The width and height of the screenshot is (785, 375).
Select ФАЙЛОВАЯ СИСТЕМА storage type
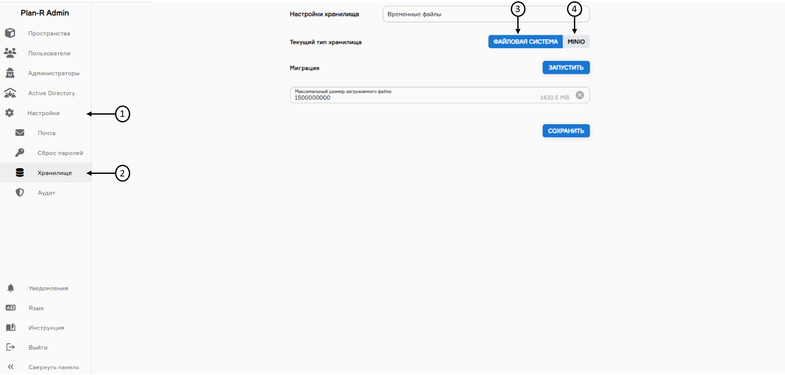[525, 42]
